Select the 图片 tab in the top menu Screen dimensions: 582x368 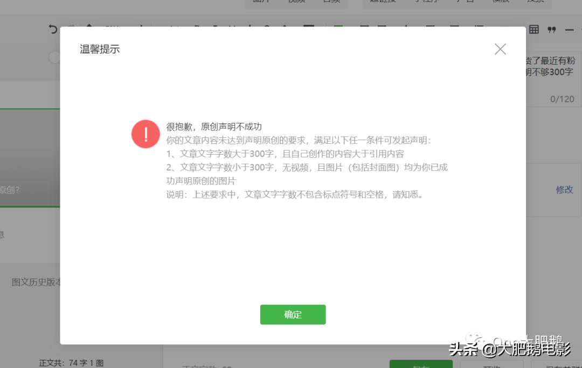[x=261, y=2]
